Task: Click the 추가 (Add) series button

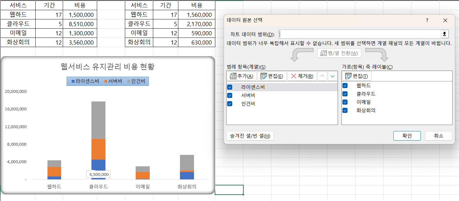Action: point(241,76)
